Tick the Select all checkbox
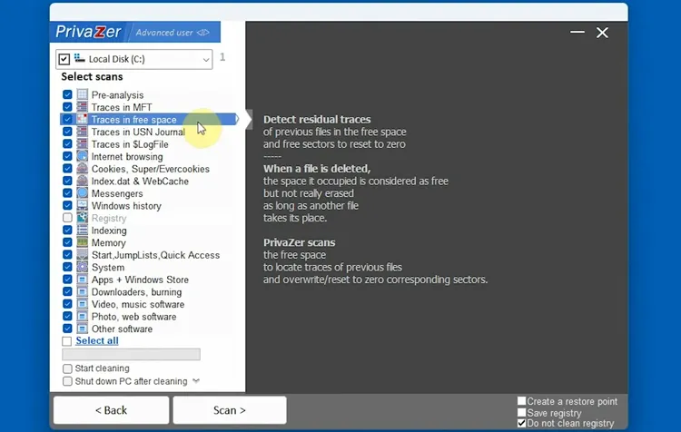The image size is (681, 432). click(x=67, y=341)
